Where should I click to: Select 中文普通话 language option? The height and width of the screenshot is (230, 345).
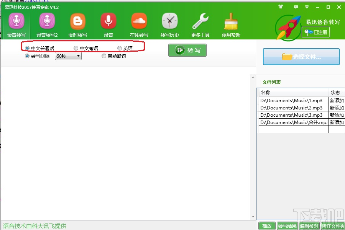point(39,48)
